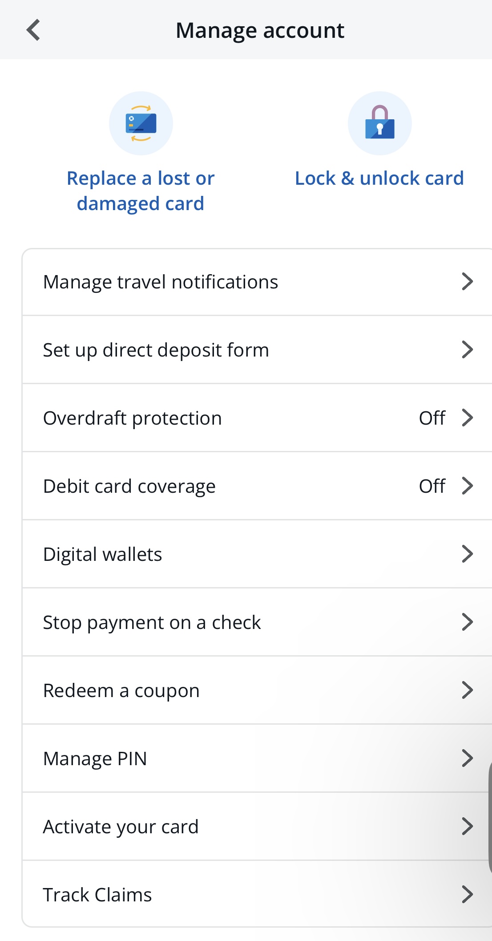
Task: Tap the padlock card lock icon
Action: [379, 123]
